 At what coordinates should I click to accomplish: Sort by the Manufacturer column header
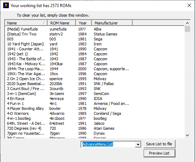[112, 23]
